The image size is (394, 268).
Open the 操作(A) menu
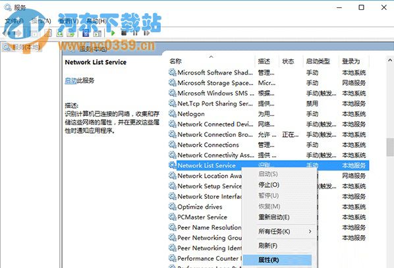pyautogui.click(x=42, y=21)
